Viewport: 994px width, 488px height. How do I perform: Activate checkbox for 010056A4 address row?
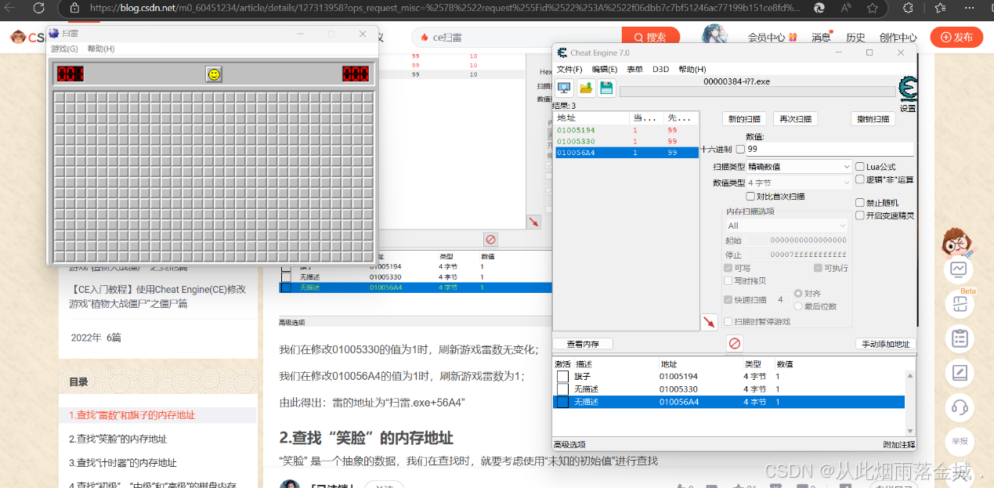(562, 402)
